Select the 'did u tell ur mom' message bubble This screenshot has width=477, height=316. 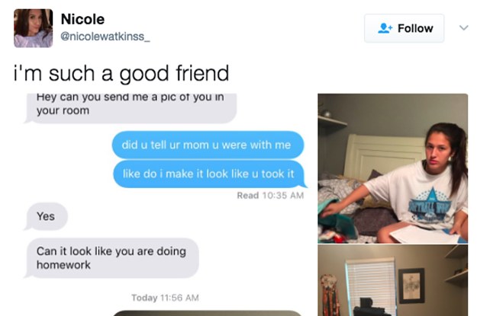[x=208, y=145]
